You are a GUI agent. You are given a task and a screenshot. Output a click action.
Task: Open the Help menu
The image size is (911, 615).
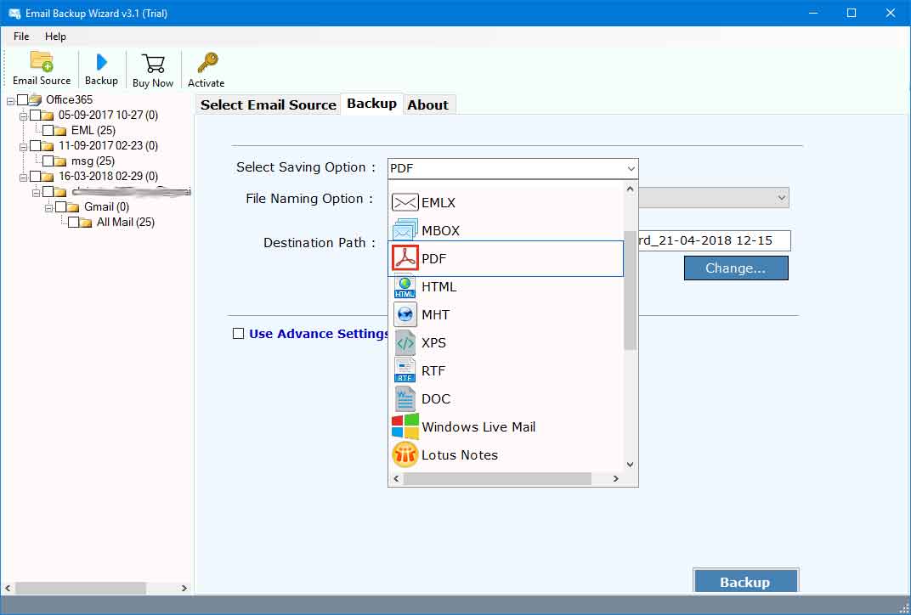click(55, 36)
